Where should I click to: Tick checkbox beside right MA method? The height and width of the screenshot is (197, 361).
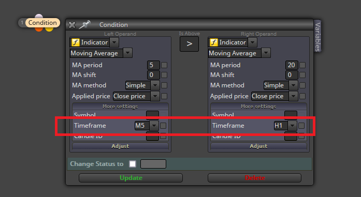302,85
